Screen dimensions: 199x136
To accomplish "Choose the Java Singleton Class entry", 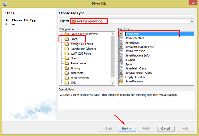I will tap(139, 73).
